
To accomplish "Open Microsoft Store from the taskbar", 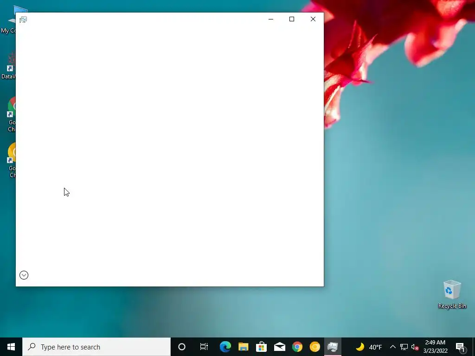I will click(x=261, y=347).
